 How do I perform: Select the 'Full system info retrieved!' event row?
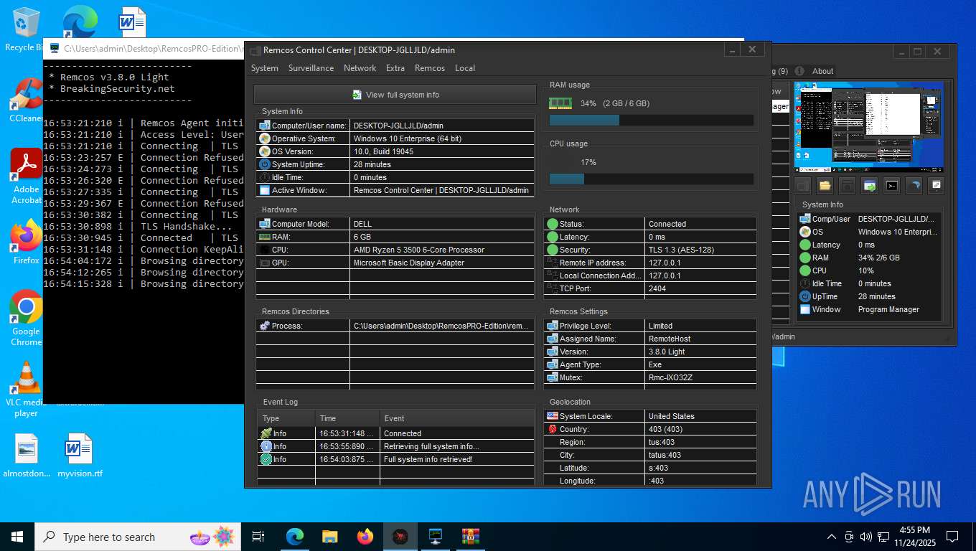click(x=395, y=459)
